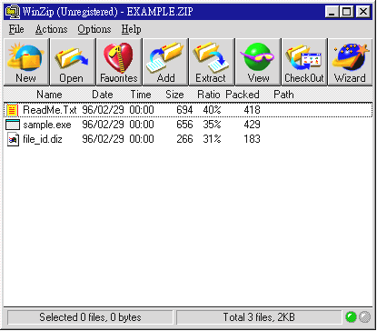Open an archive with the Open button

[73, 62]
